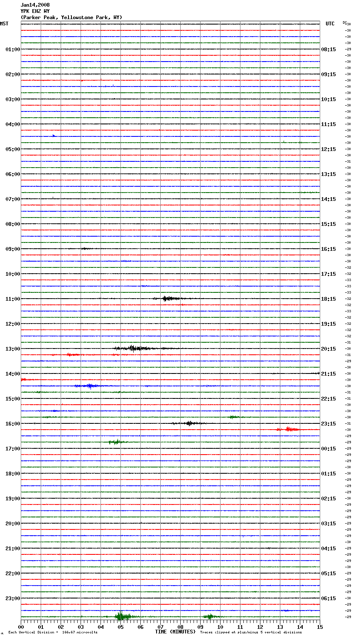Select the 19:00 MST row label
Screen dimensions: 353x638
point(13,499)
